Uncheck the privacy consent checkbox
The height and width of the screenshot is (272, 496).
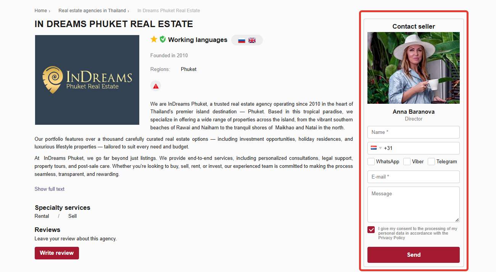371,230
